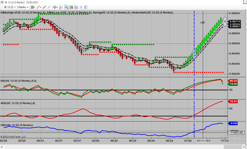Open the 6E 12-22 instrument dropdown
The height and width of the screenshot is (149, 247).
(x=9, y=7)
